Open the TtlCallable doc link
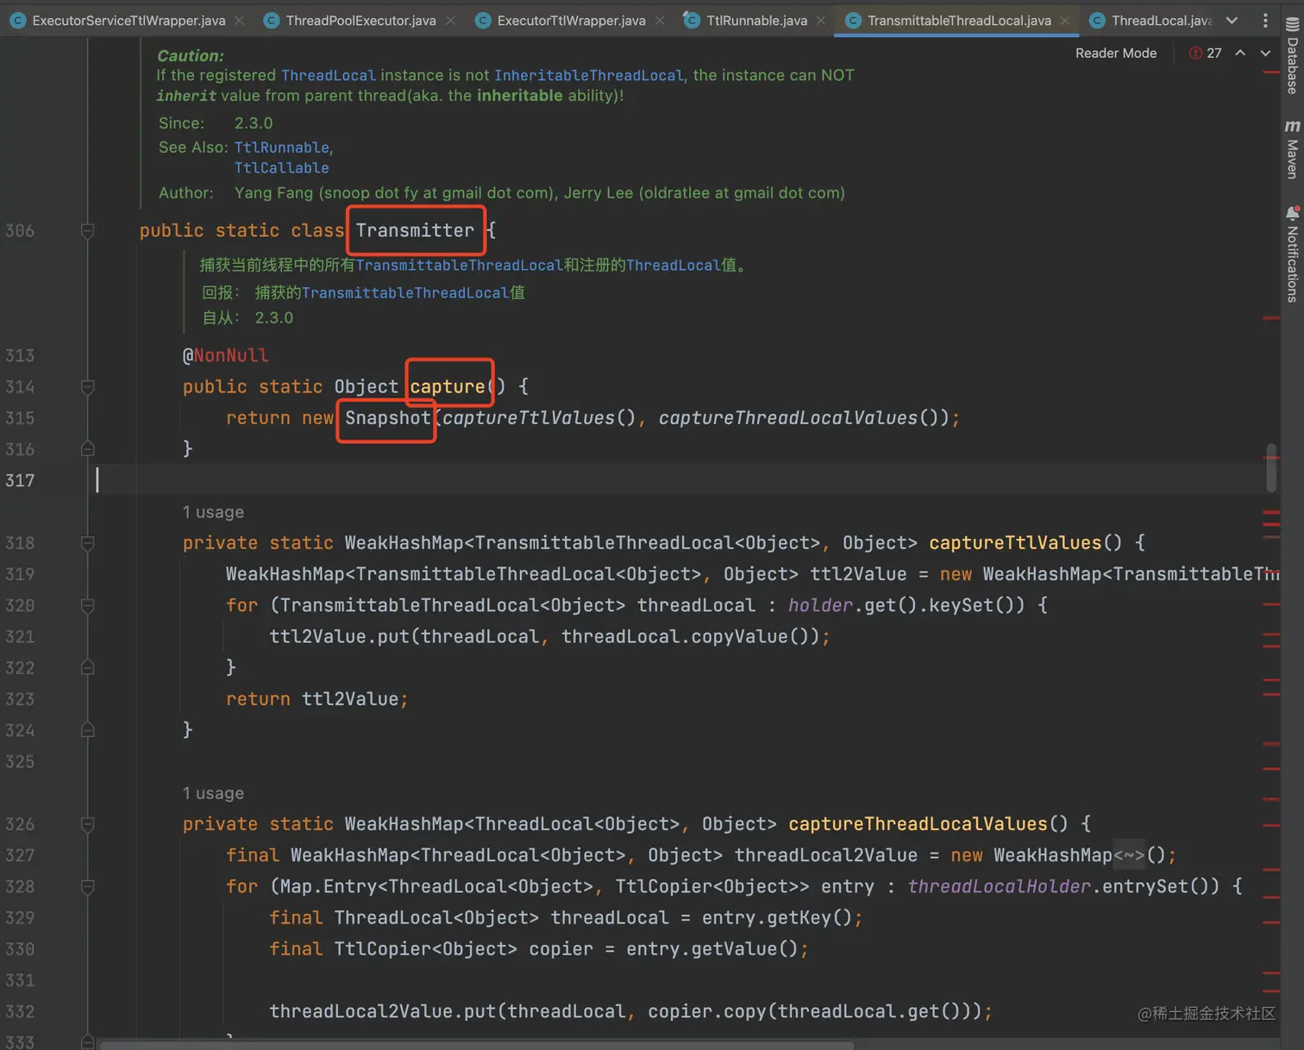Viewport: 1304px width, 1050px height. tap(281, 168)
